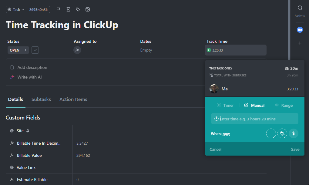This screenshot has height=185, width=309.
Task: Click the Billable Time formula icon
Action: pos(12,143)
